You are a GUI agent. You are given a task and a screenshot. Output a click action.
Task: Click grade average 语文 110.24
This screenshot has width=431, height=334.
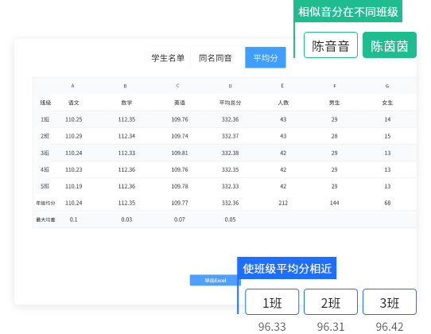point(74,203)
